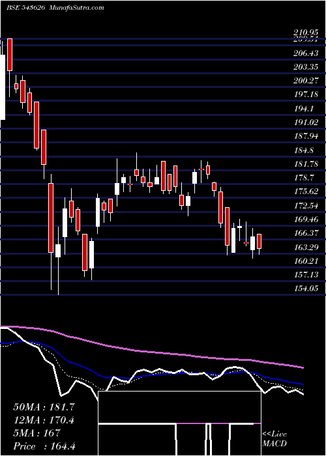Click the 194.1 price axis label

pyautogui.click(x=304, y=109)
